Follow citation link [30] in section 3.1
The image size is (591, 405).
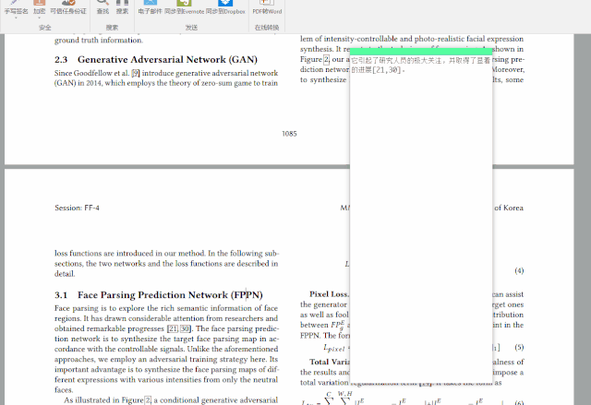pos(185,328)
